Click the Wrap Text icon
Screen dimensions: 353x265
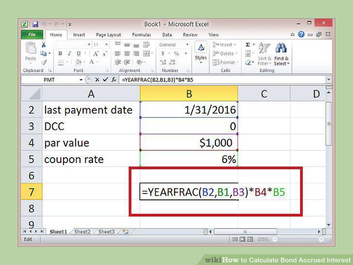point(146,44)
